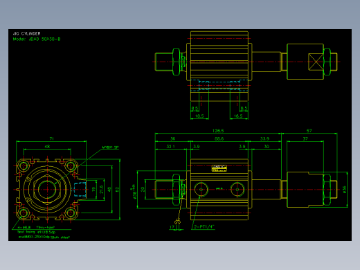The image size is (360, 270).
Task: Click the vertical 21.6 dimension text
Action: click(102, 190)
